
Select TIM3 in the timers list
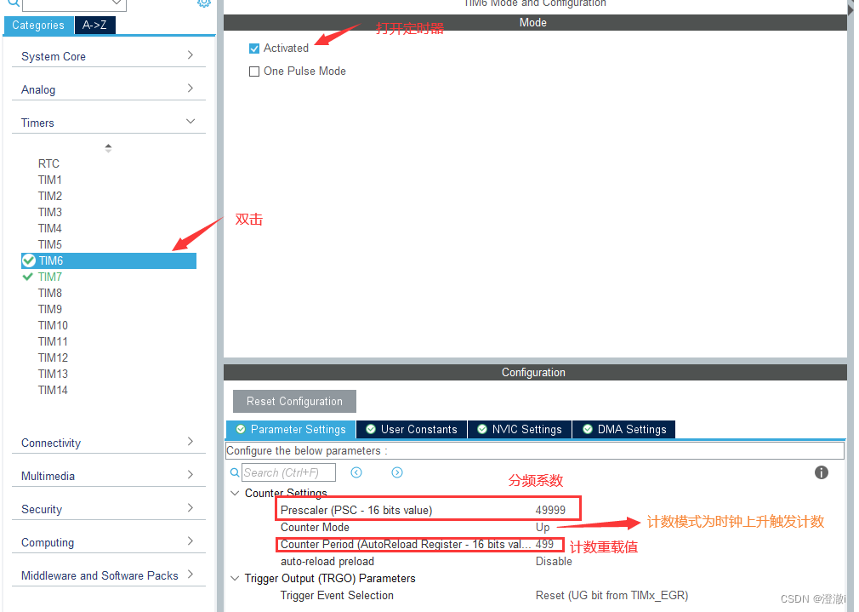[50, 212]
